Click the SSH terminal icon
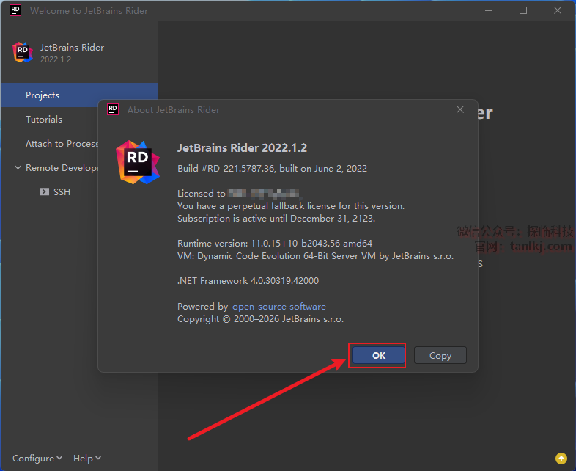Image resolution: width=576 pixels, height=471 pixels. (45, 192)
